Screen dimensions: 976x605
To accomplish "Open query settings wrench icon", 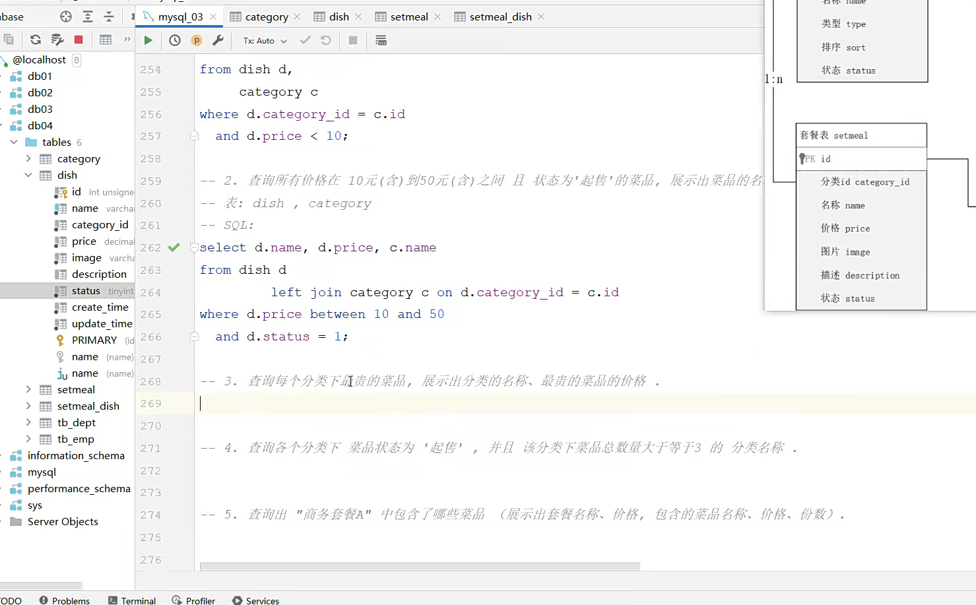I will [x=218, y=40].
